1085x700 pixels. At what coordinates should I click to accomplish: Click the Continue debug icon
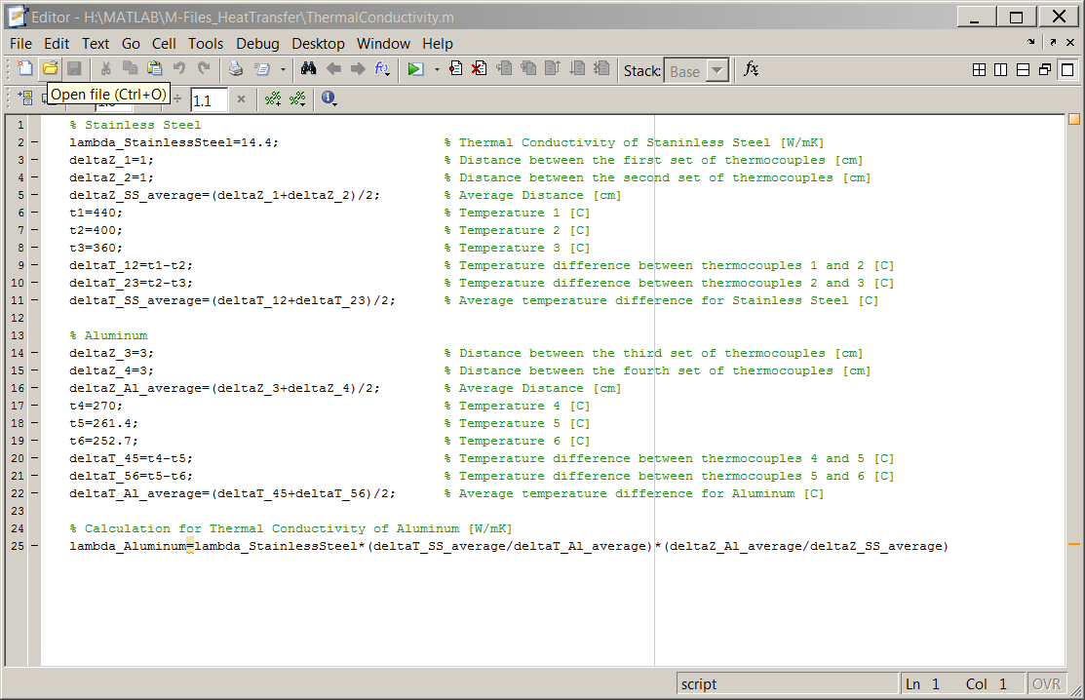tap(577, 68)
